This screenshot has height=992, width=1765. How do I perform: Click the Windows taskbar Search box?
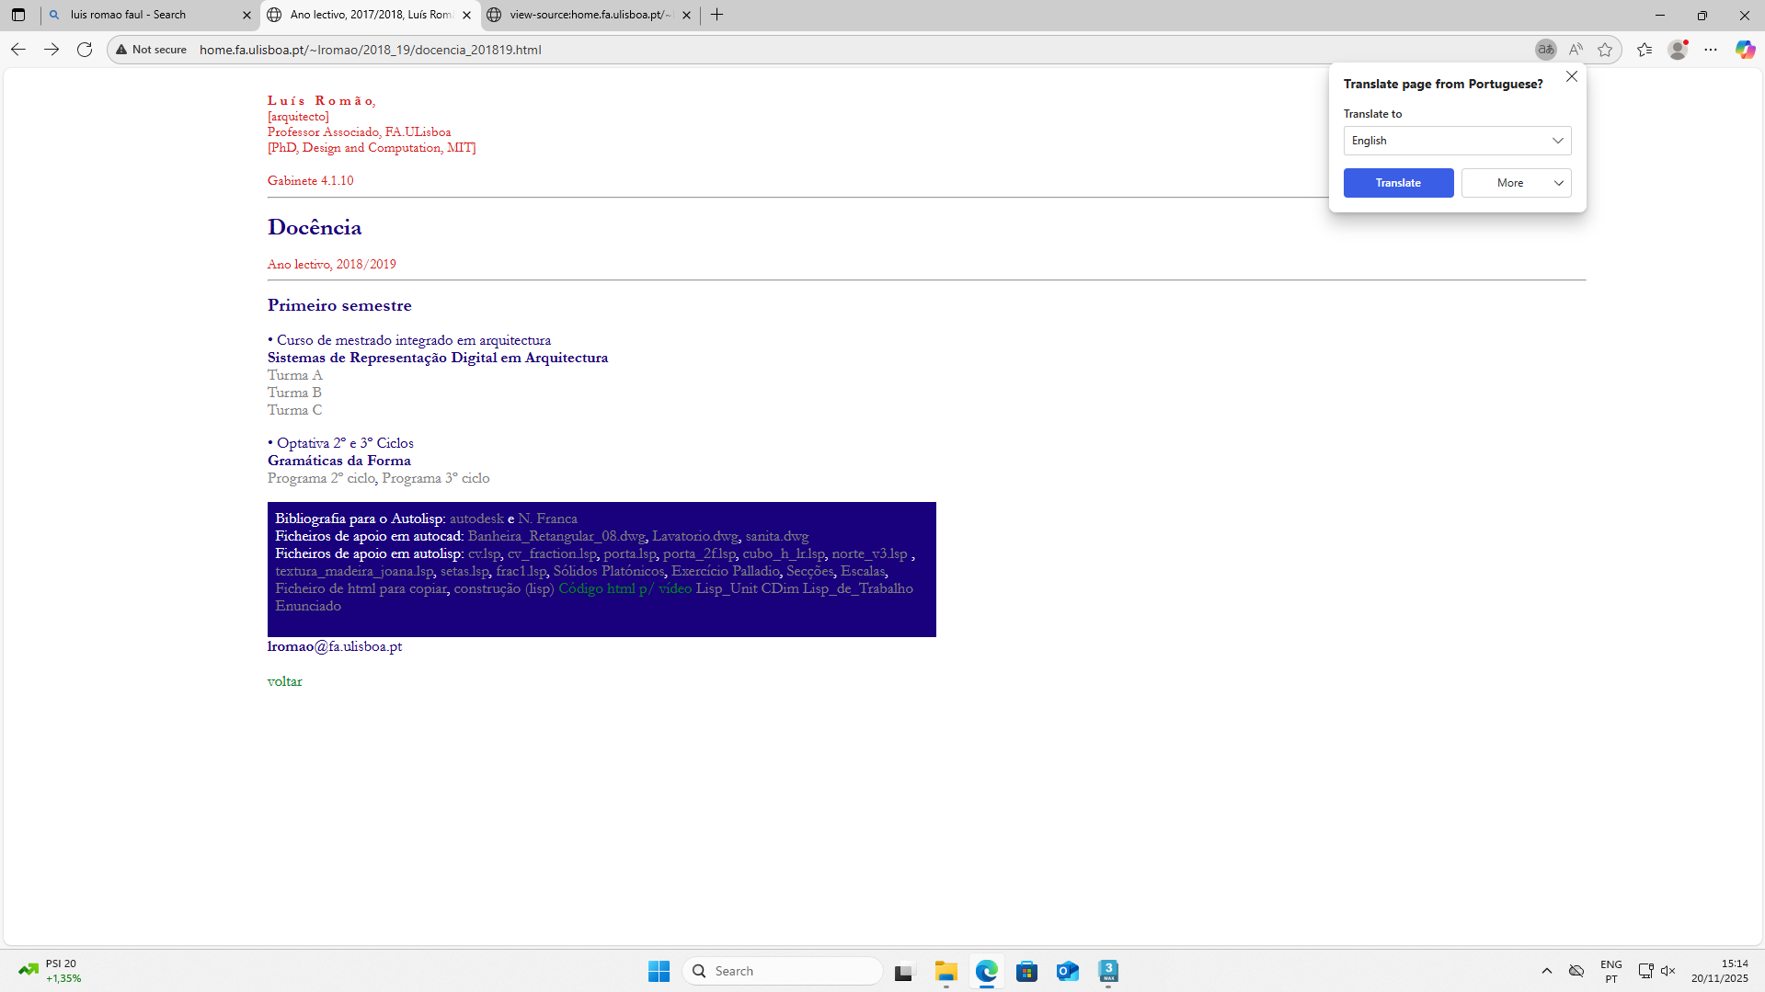[782, 971]
